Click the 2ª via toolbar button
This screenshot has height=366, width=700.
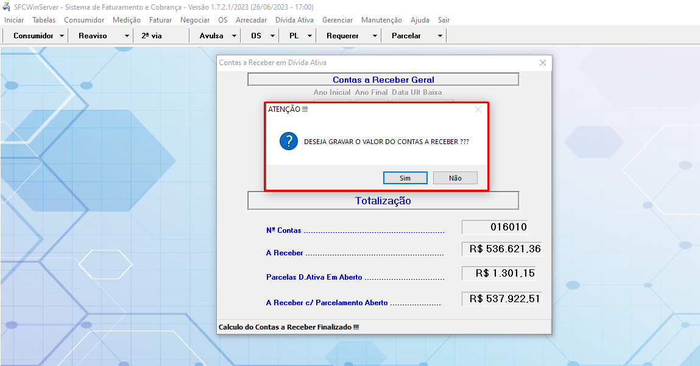click(152, 36)
